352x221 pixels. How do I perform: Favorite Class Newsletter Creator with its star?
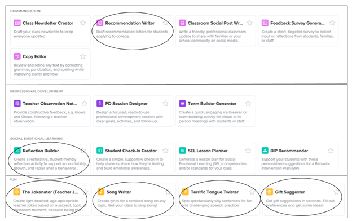[83, 23]
